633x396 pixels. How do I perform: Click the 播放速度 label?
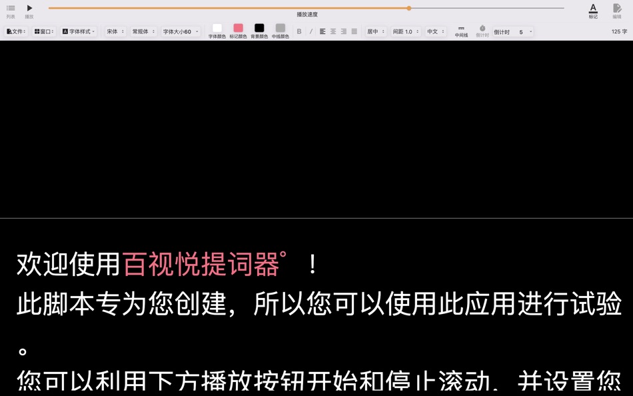(307, 15)
